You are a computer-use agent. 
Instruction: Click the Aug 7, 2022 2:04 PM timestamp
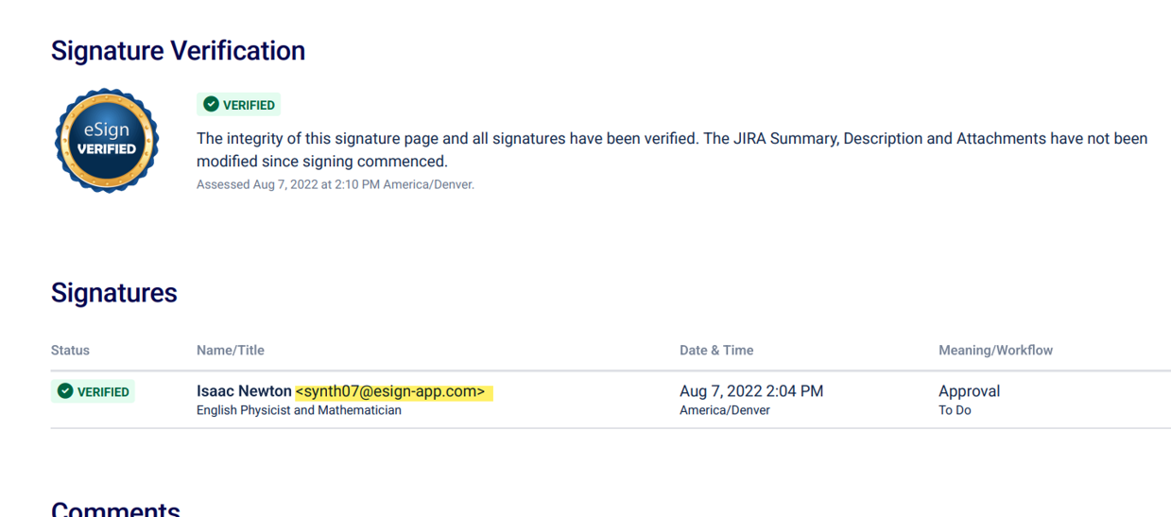[x=751, y=391]
